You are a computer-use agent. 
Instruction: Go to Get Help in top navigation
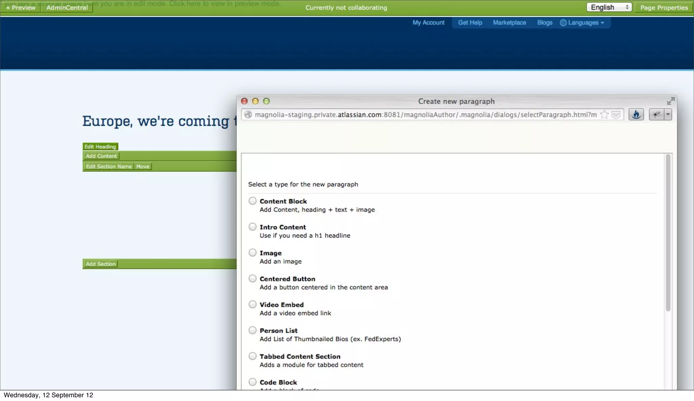[470, 23]
